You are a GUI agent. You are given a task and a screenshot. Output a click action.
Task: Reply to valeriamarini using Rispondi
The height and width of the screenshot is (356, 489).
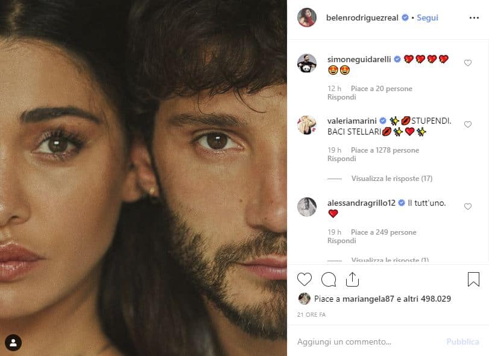(x=341, y=158)
